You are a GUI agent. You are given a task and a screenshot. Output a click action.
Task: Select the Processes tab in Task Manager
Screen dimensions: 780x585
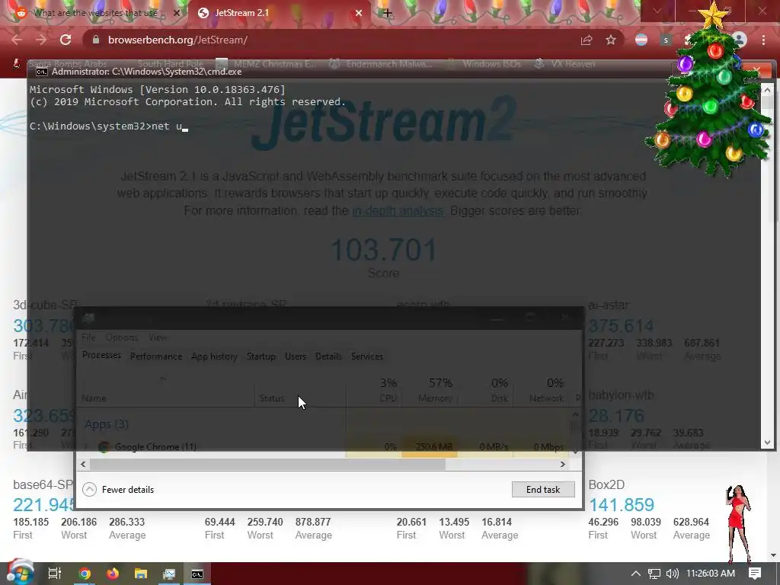pos(101,355)
